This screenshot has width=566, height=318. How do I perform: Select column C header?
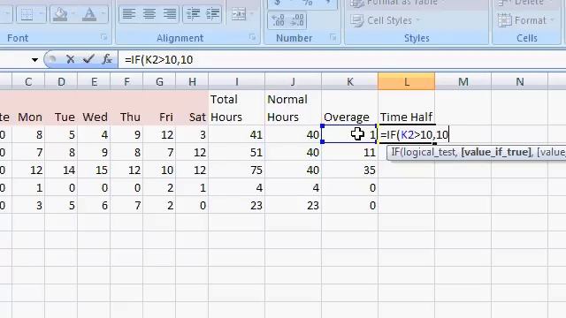[x=28, y=82]
